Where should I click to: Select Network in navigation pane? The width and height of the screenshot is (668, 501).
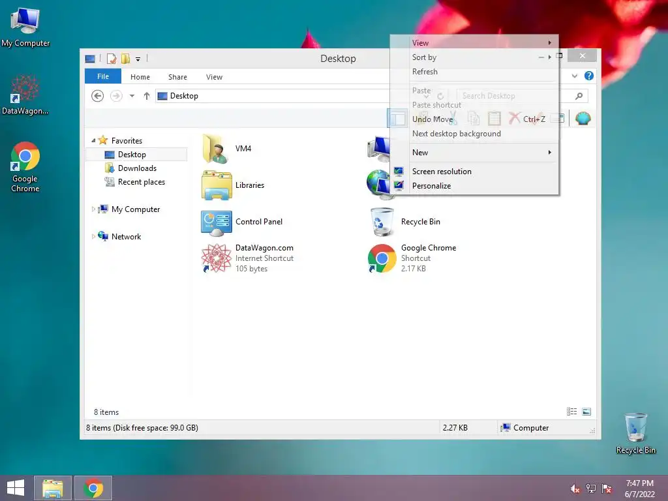126,236
